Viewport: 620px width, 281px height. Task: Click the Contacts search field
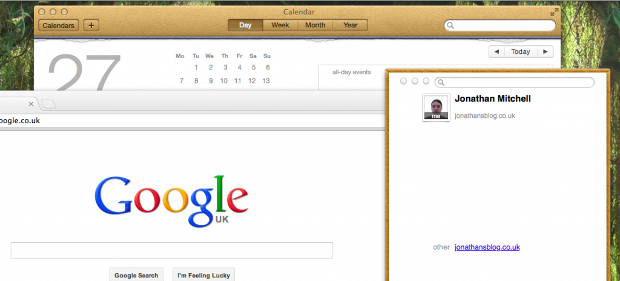515,82
